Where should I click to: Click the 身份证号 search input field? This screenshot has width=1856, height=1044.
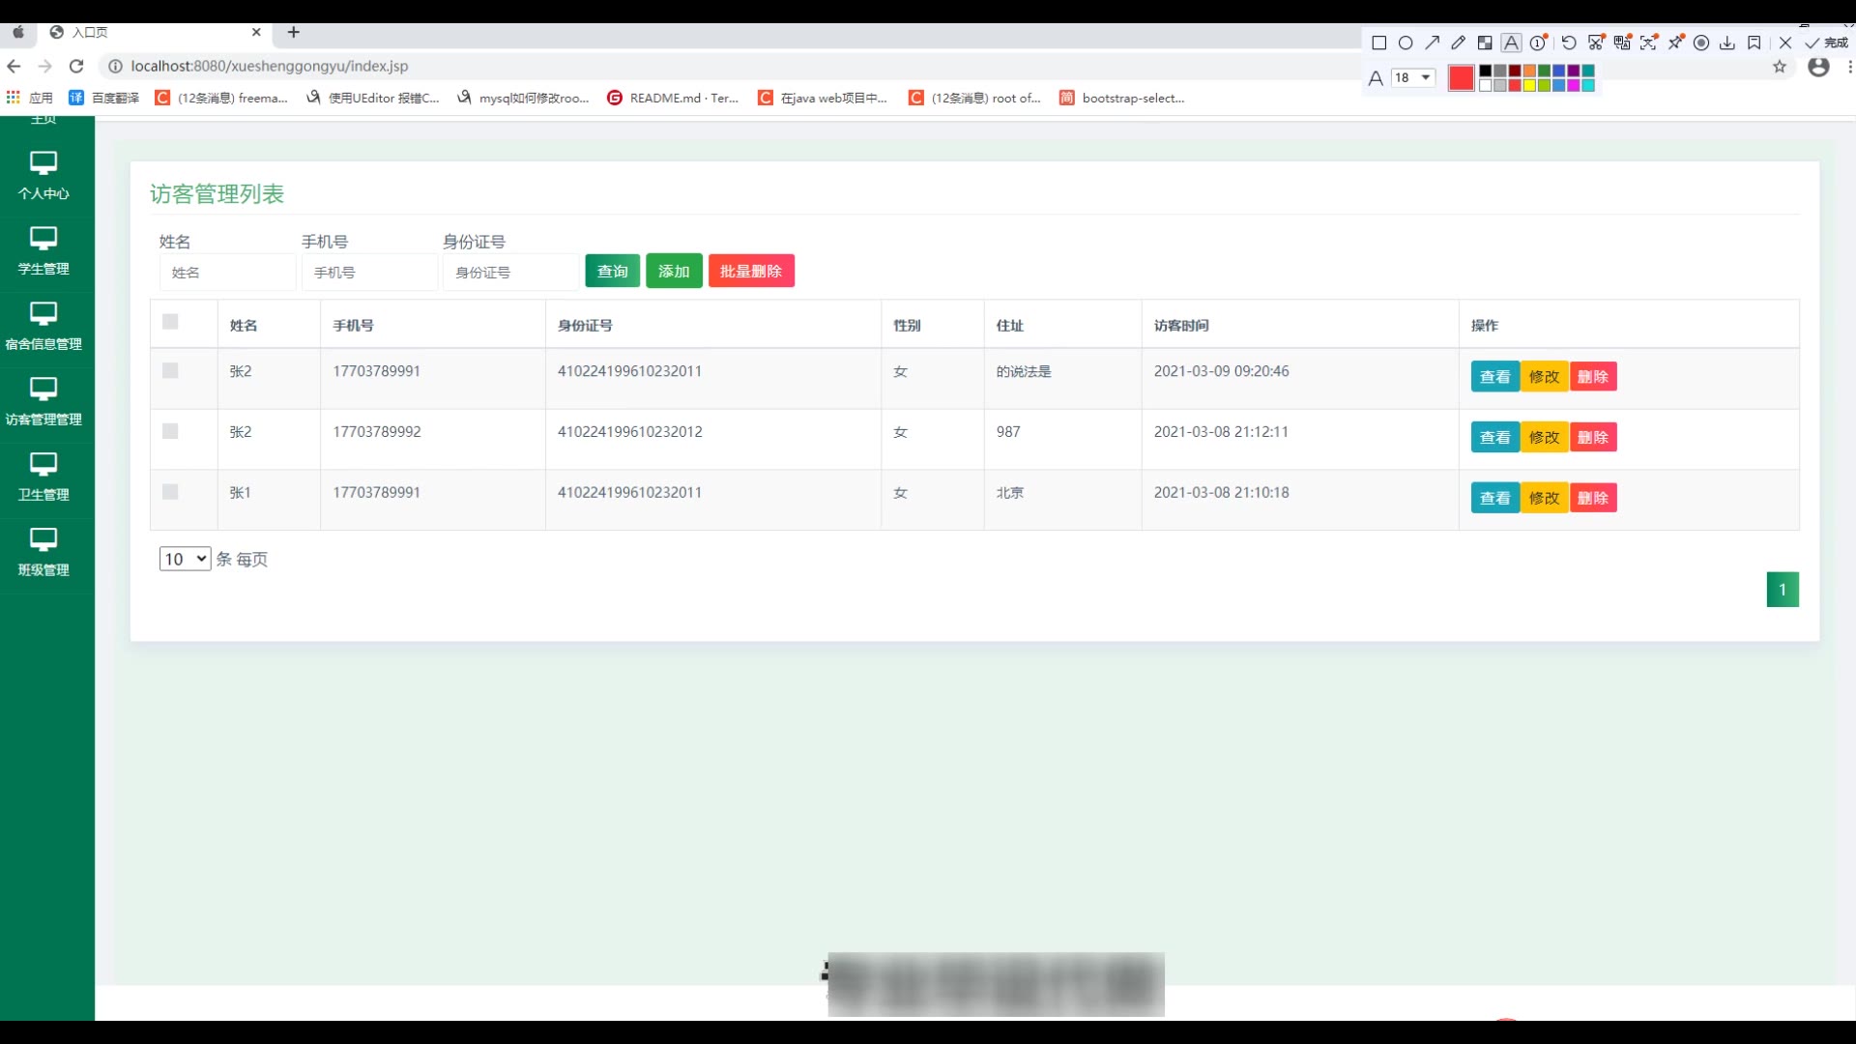coord(510,273)
